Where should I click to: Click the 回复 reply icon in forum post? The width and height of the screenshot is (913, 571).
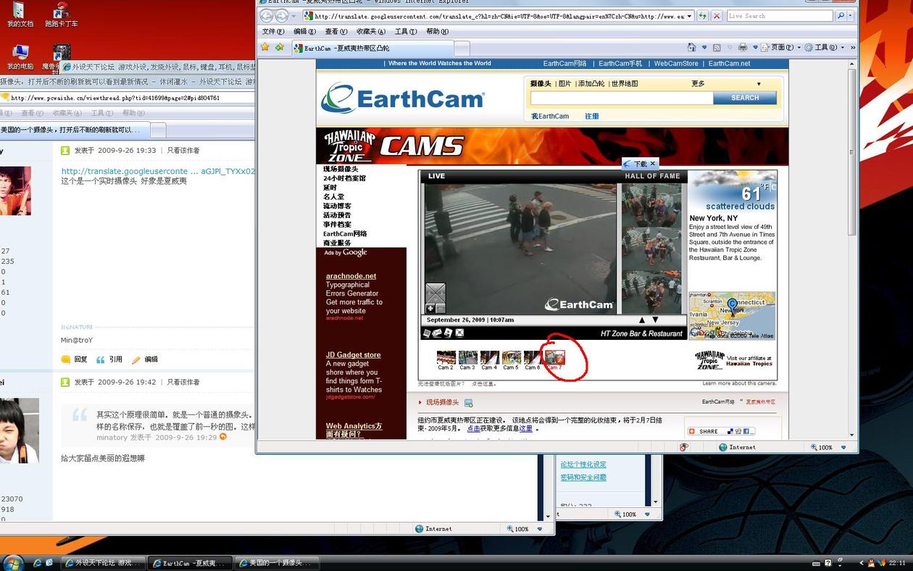pos(66,359)
